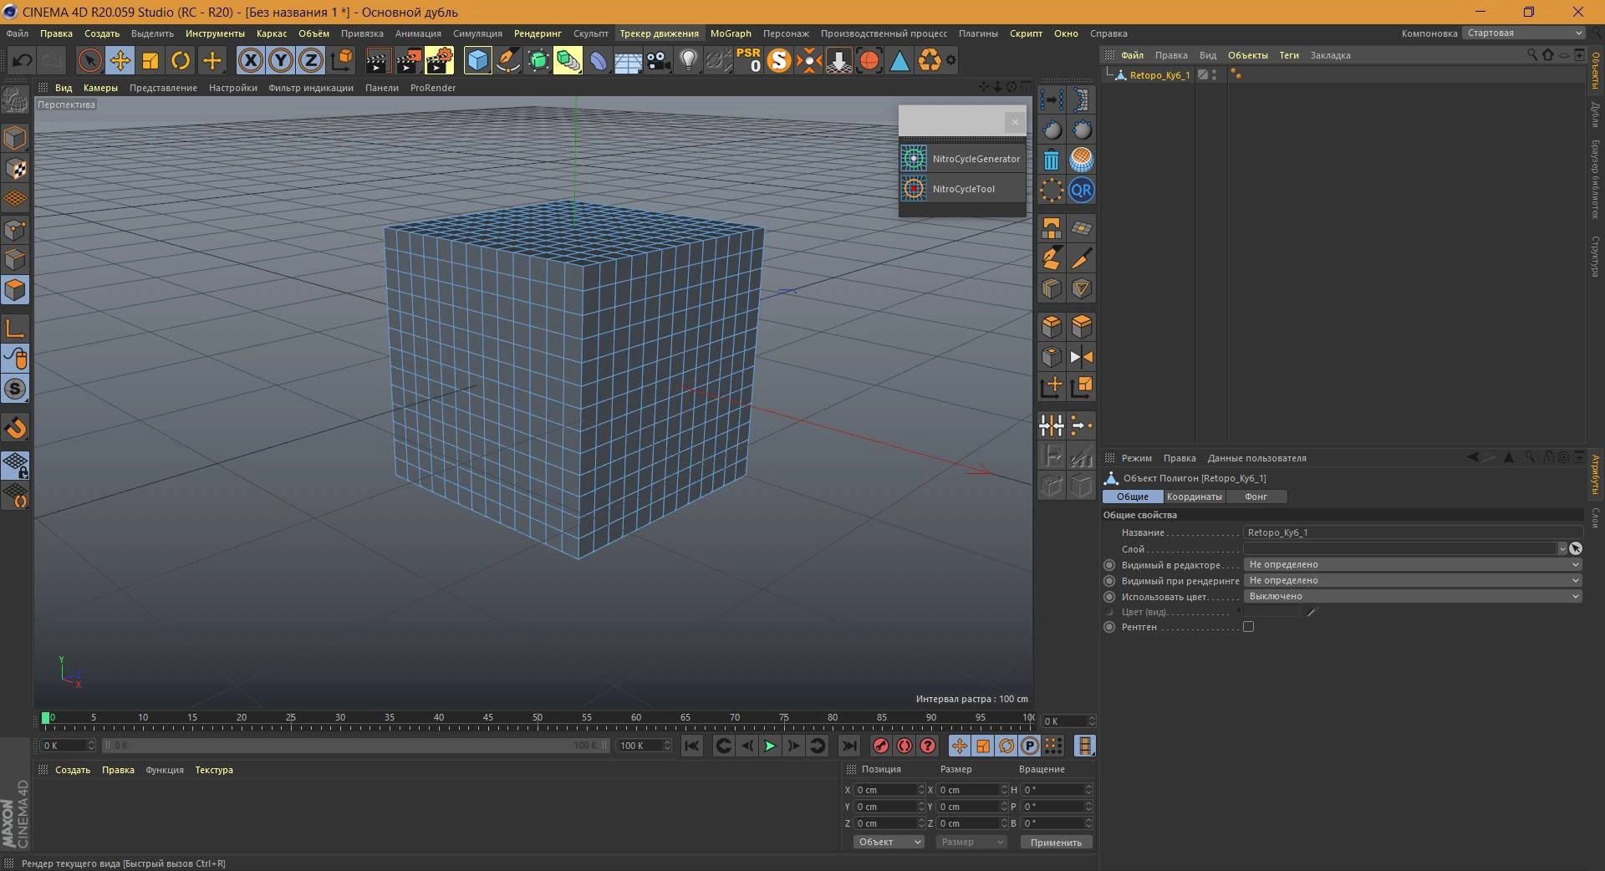Activate the Move tool
Viewport: 1605px width, 871px height.
coord(120,60)
